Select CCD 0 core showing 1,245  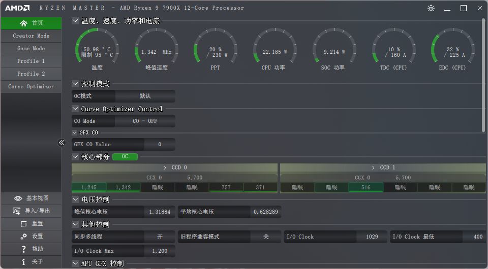89,187
